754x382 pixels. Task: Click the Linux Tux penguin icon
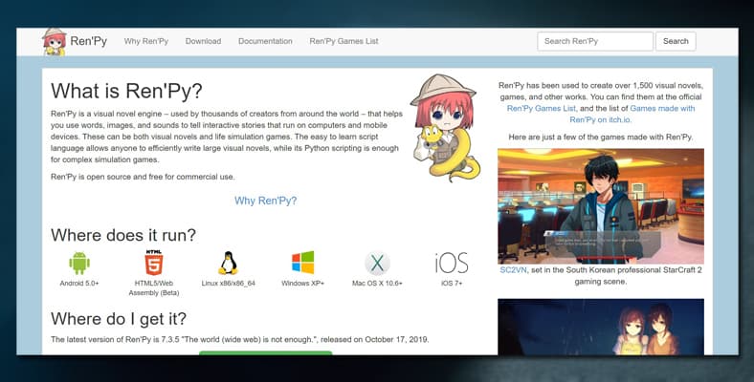click(x=228, y=263)
